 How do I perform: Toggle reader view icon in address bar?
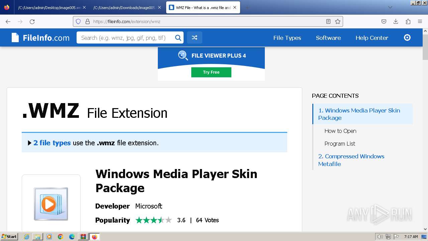tap(328, 21)
